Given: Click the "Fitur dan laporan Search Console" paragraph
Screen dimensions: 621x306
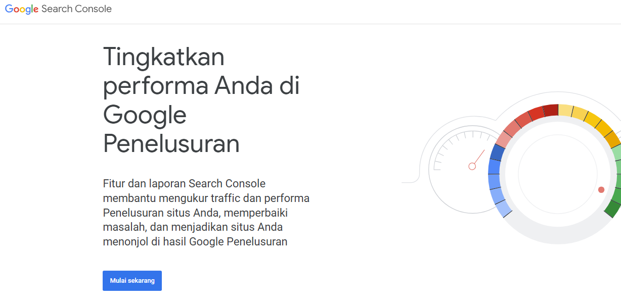Looking at the screenshot, I should (206, 212).
